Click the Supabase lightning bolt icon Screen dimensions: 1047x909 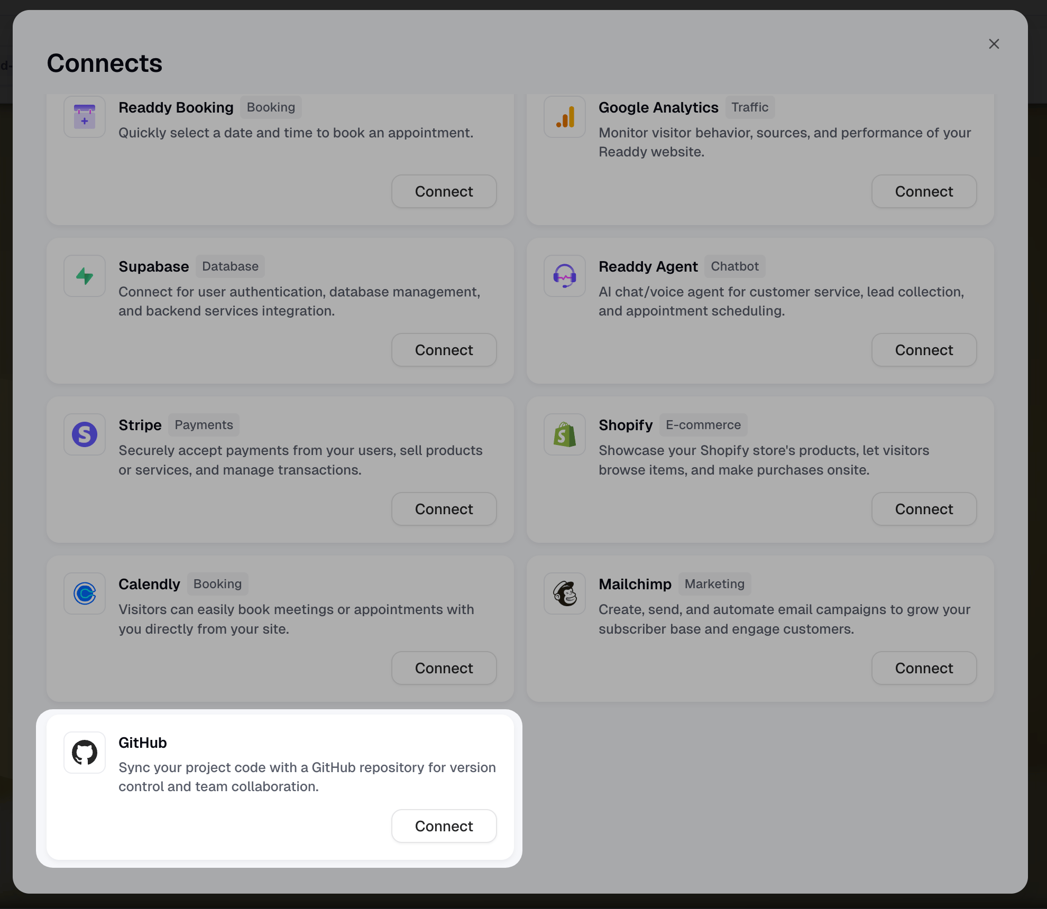85,276
